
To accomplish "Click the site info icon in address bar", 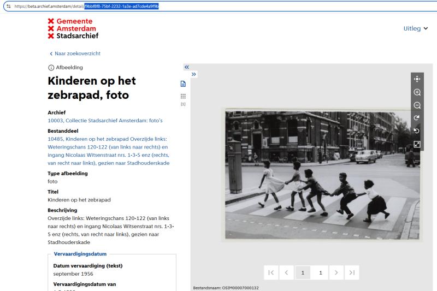I will pos(8,7).
